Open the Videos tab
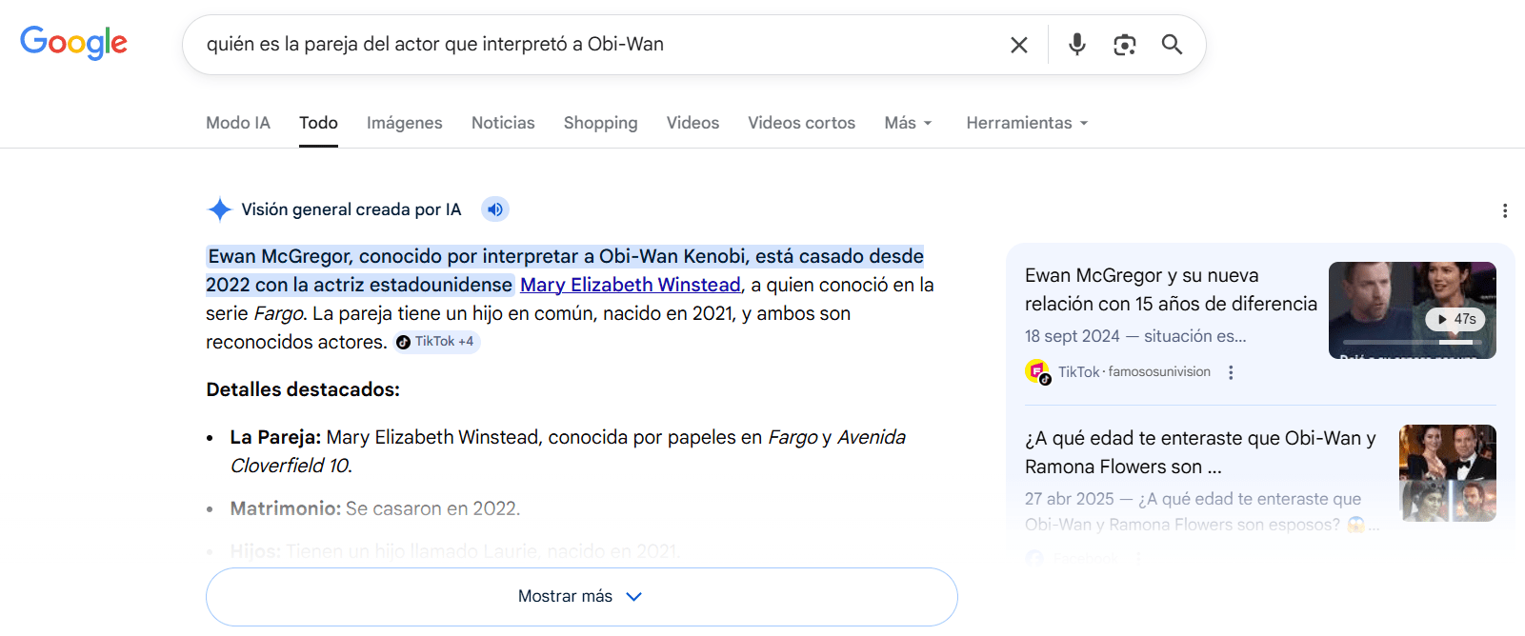 [x=692, y=123]
